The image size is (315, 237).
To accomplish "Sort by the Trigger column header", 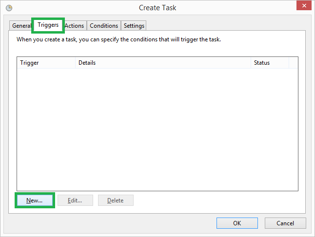I will click(x=46, y=63).
